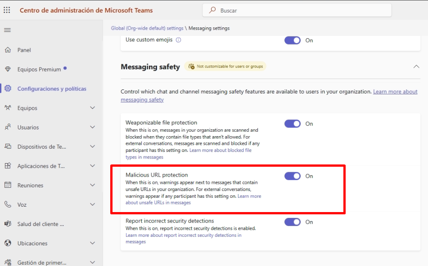Collapse the navigation hamburger menu
The height and width of the screenshot is (266, 428).
click(x=7, y=30)
